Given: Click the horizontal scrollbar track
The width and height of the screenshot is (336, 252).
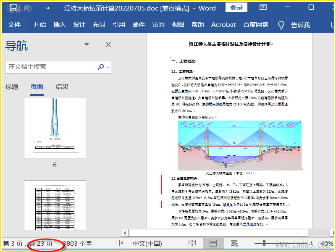Looking at the screenshot, I should (218, 233).
